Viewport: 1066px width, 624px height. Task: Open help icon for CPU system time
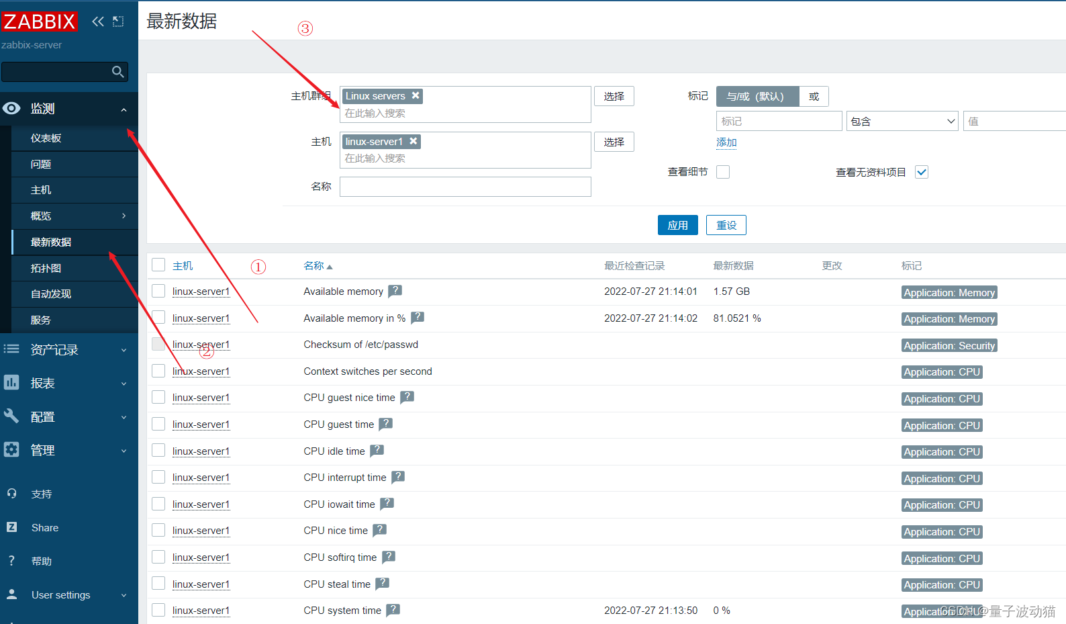tap(393, 609)
